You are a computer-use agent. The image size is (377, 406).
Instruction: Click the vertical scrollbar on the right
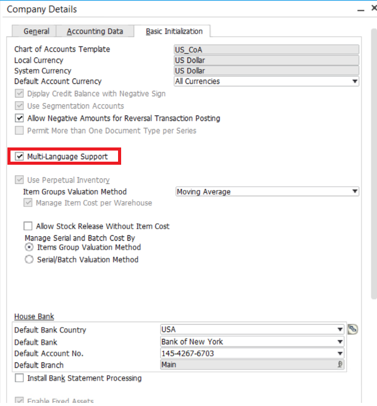click(x=373, y=185)
